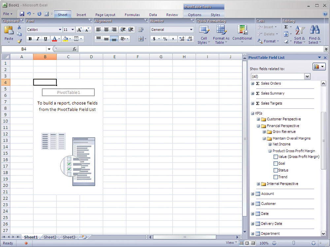This screenshot has height=247, width=330.
Task: Click the Format Painter brush icon
Action: coord(19,41)
